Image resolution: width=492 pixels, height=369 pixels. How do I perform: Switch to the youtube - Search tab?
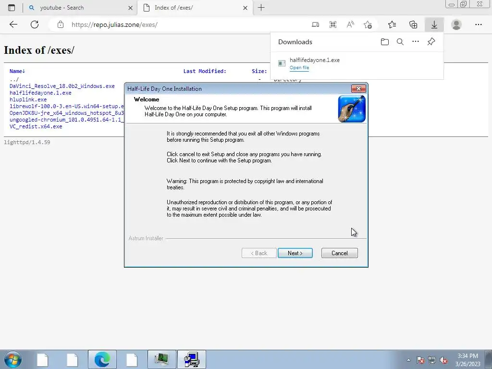[x=79, y=8]
